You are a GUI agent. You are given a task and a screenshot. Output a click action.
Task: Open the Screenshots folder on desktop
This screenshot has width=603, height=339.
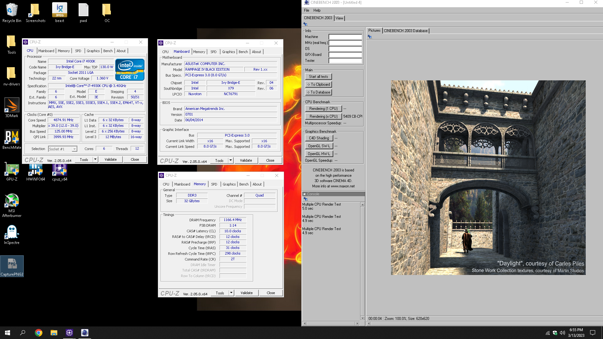(x=35, y=13)
